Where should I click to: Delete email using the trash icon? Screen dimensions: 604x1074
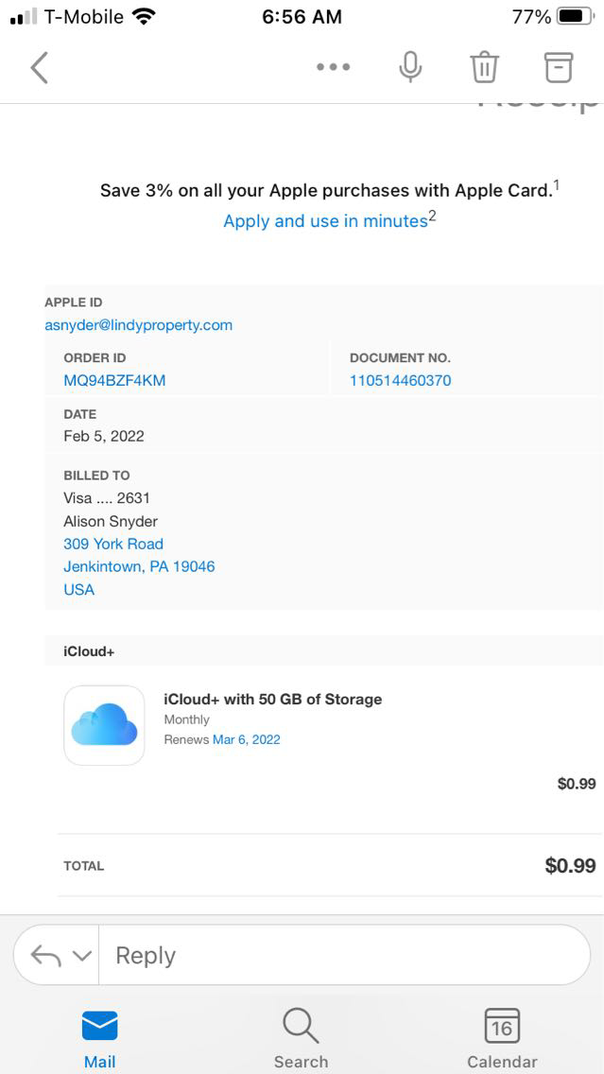(x=484, y=67)
